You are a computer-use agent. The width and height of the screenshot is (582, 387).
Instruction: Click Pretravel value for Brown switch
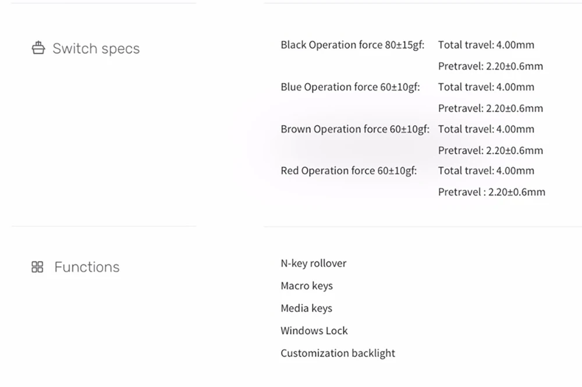click(490, 150)
